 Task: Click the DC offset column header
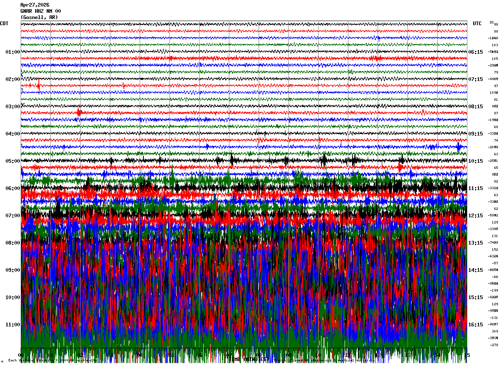[x=492, y=22]
